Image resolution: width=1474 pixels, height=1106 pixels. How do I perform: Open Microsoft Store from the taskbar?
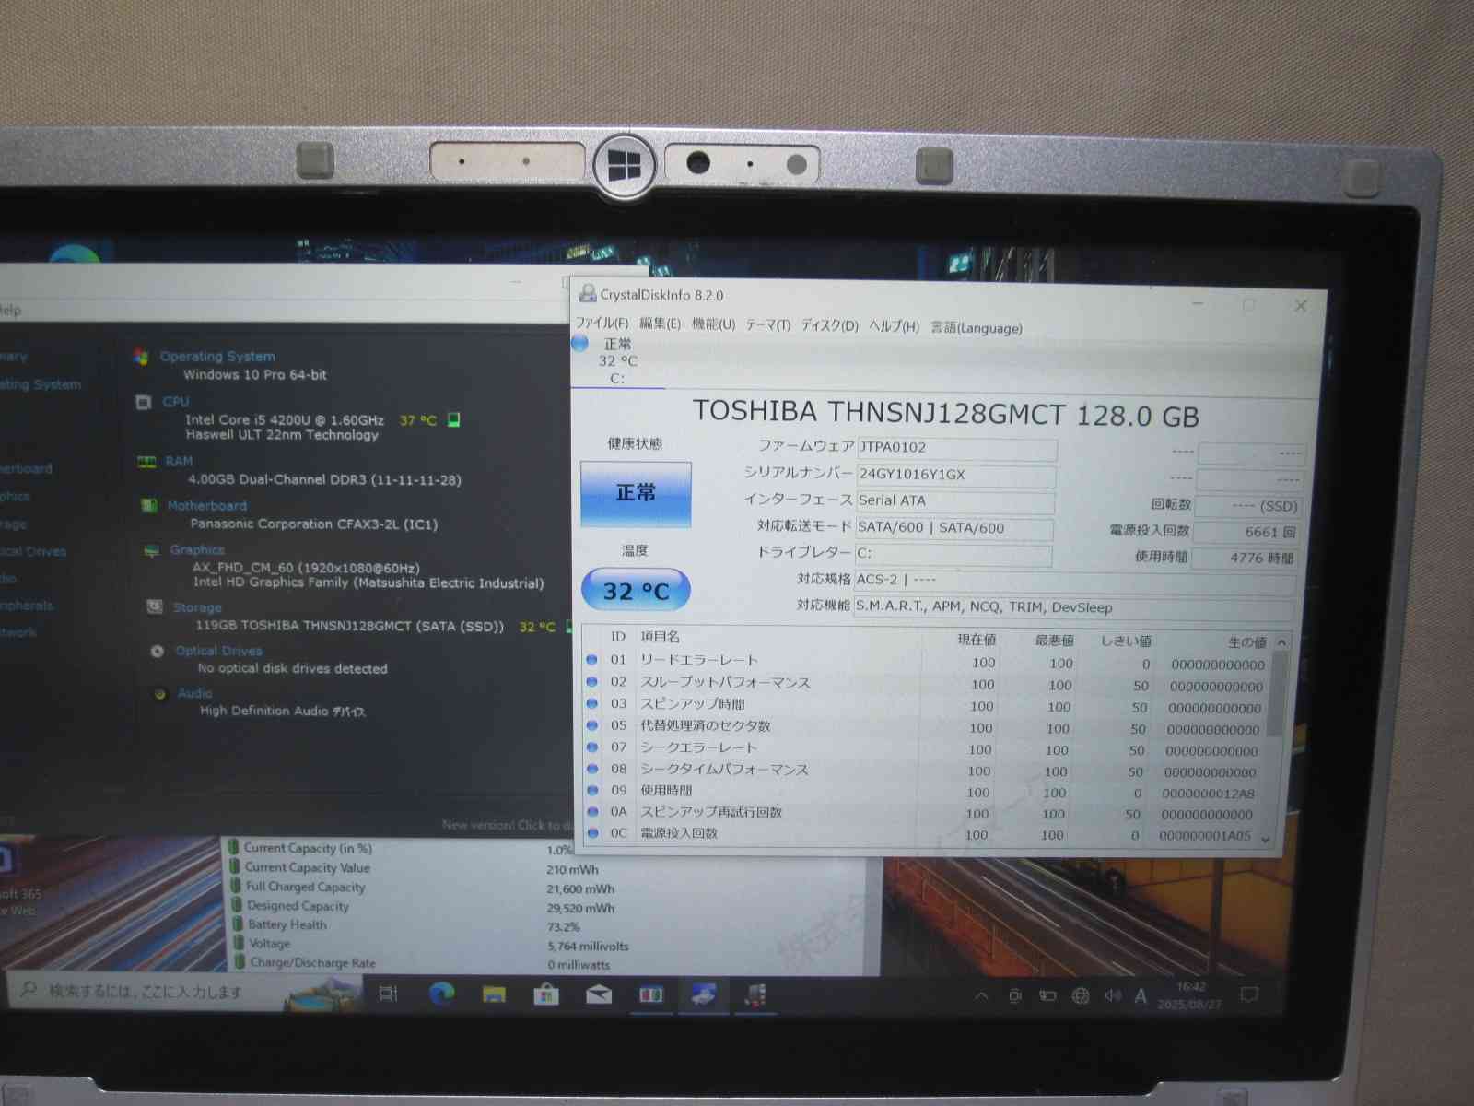coord(546,994)
